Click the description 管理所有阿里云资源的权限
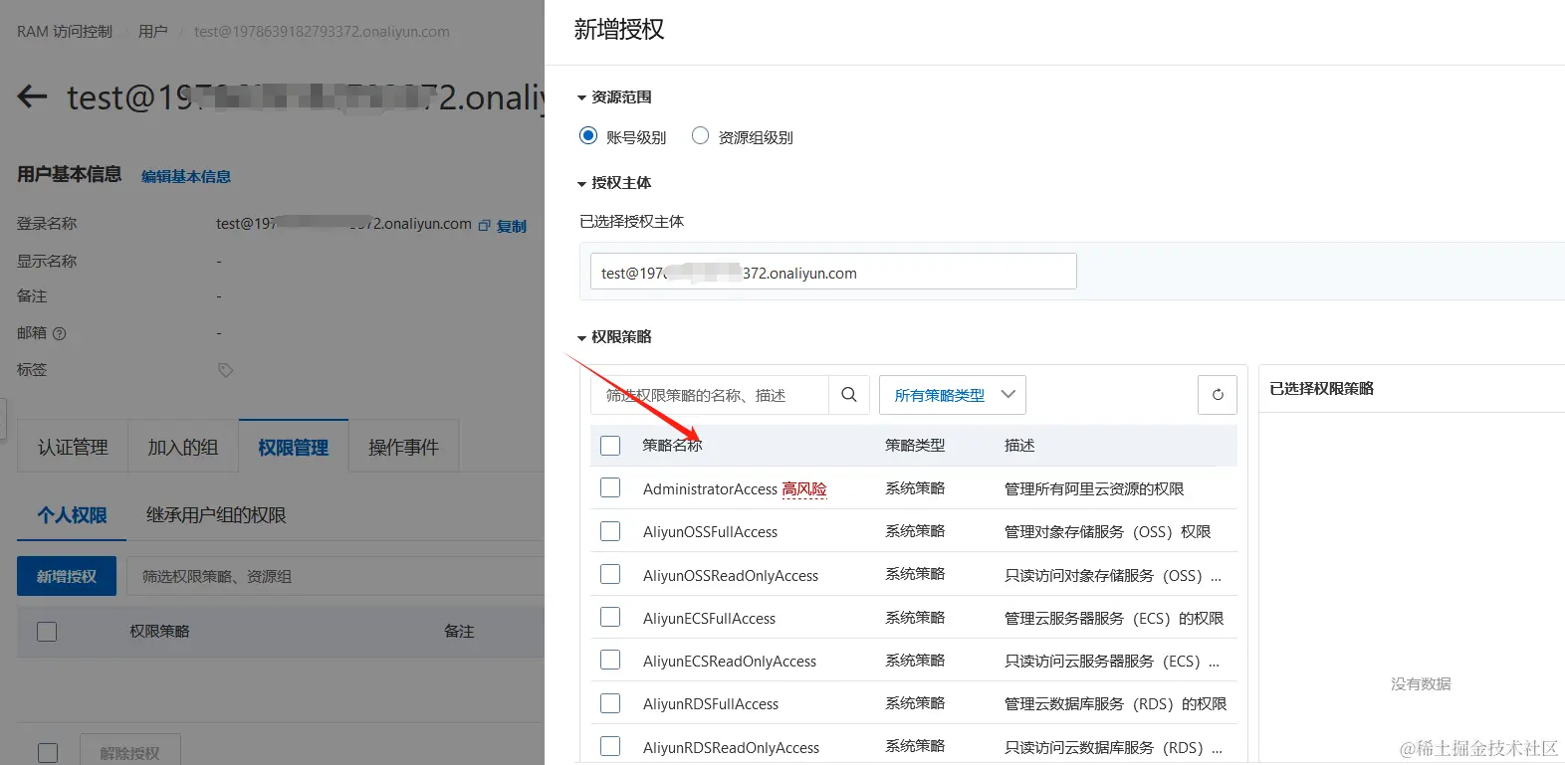1565x765 pixels. [x=1094, y=488]
